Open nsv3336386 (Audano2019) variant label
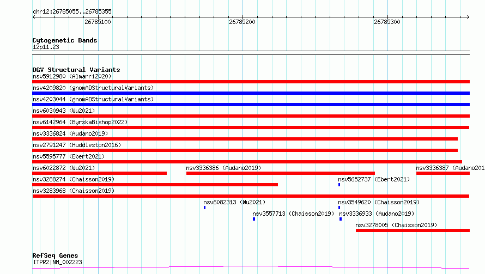The height and width of the screenshot is (274, 485). coord(223,168)
